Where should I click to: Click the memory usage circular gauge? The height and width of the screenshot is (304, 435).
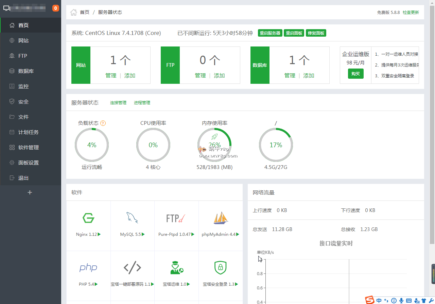pos(214,145)
